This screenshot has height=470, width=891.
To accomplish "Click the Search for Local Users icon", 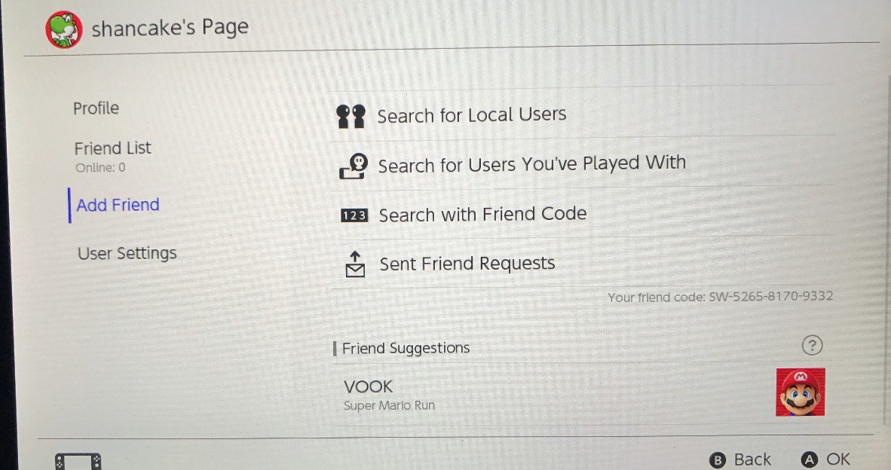I will tap(351, 117).
